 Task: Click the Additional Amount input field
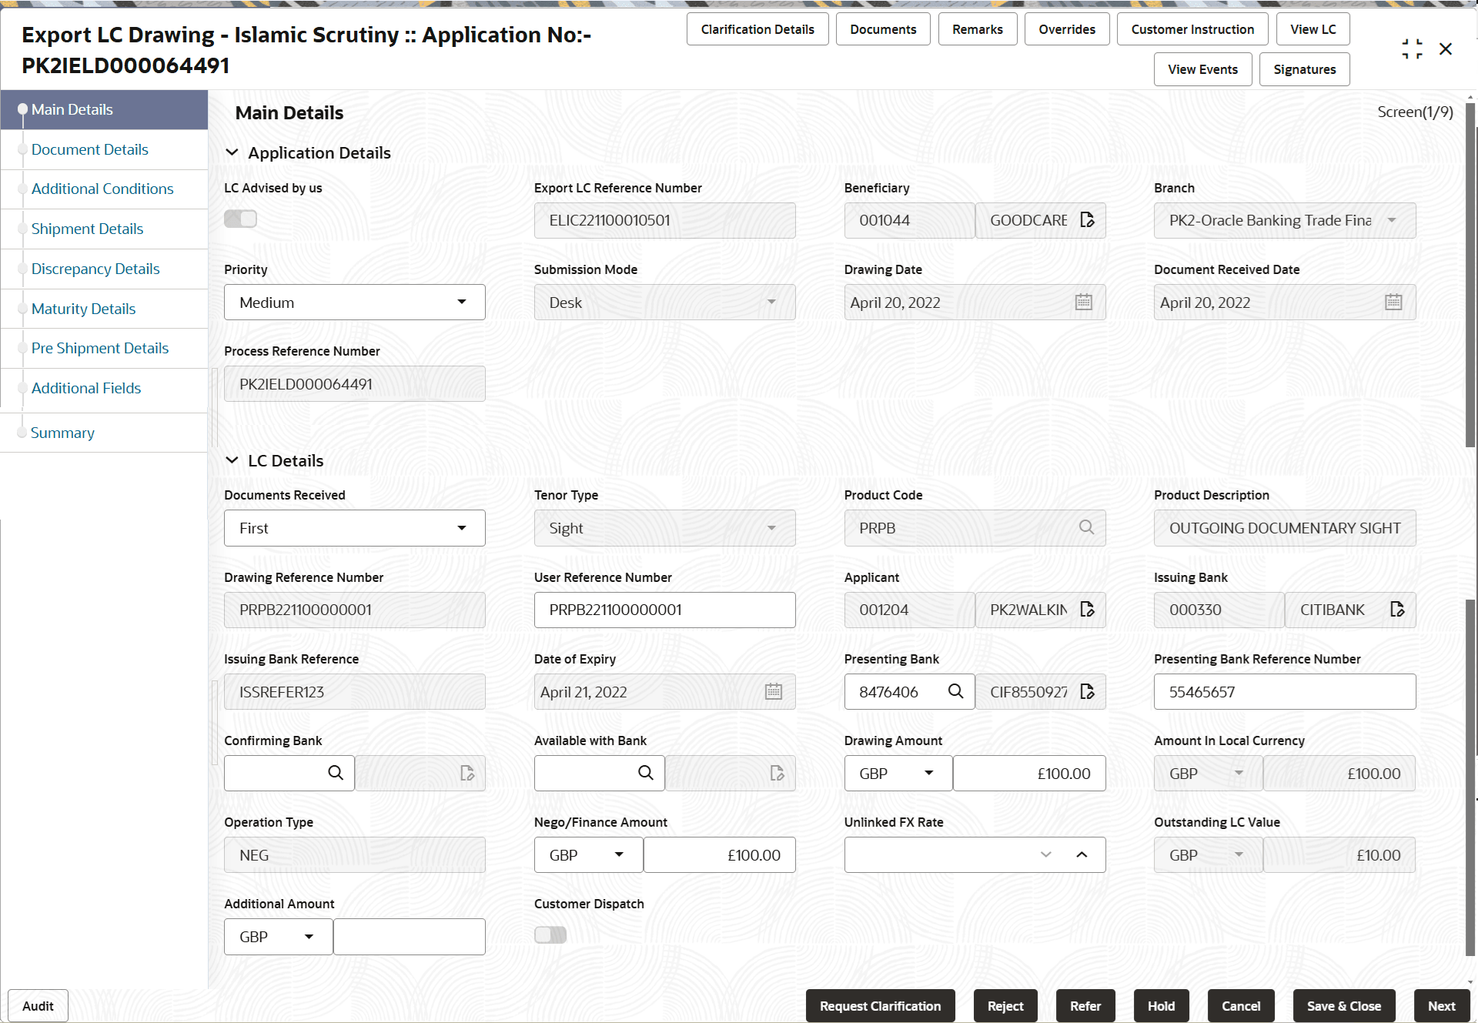click(x=409, y=936)
